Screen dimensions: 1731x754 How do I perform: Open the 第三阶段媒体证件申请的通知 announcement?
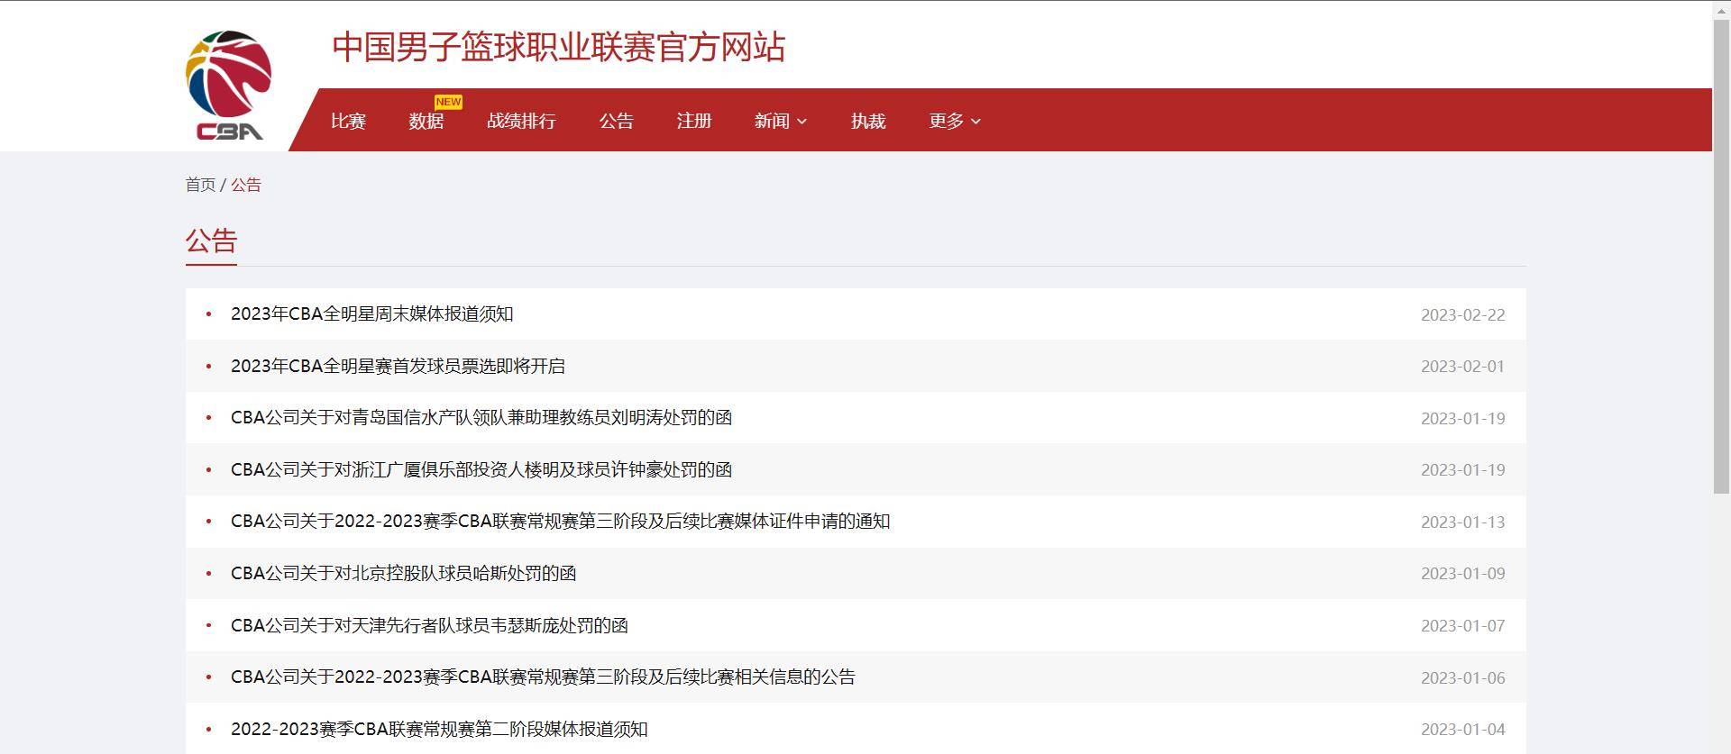[561, 522]
